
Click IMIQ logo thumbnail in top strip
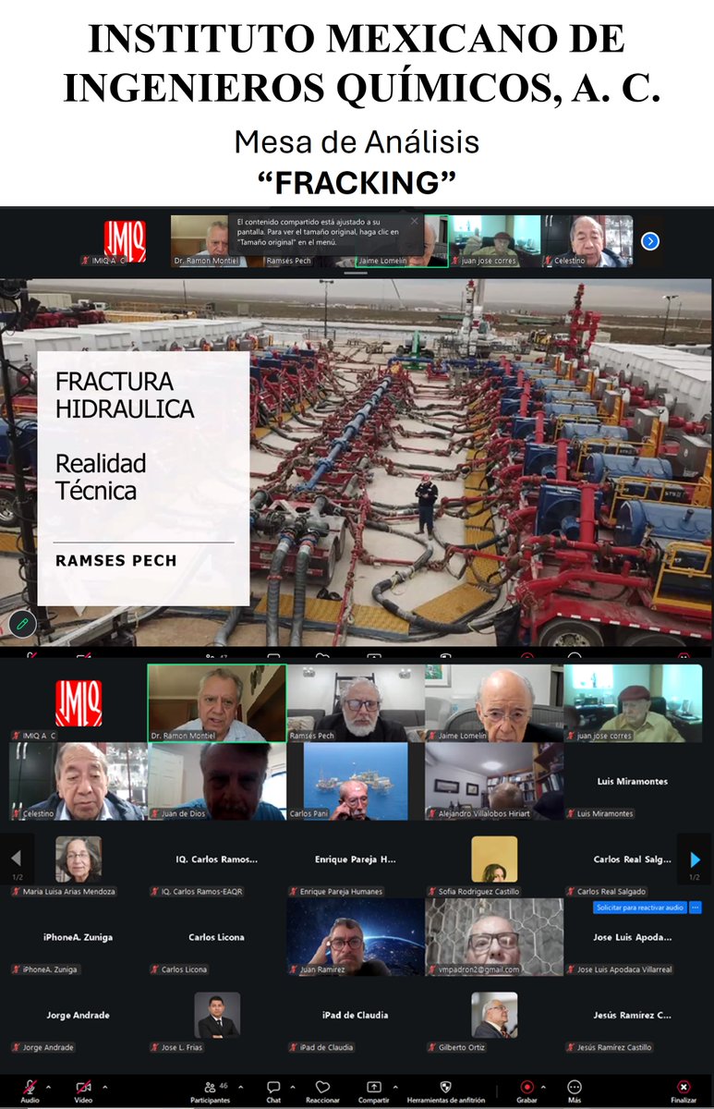pyautogui.click(x=124, y=242)
